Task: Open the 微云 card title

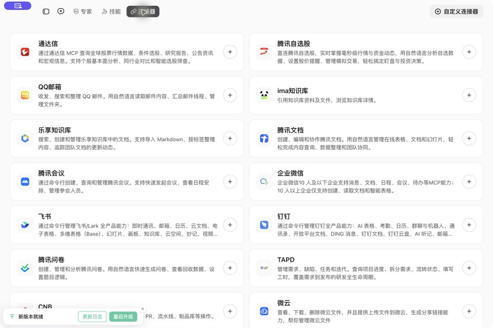Action: (x=284, y=303)
